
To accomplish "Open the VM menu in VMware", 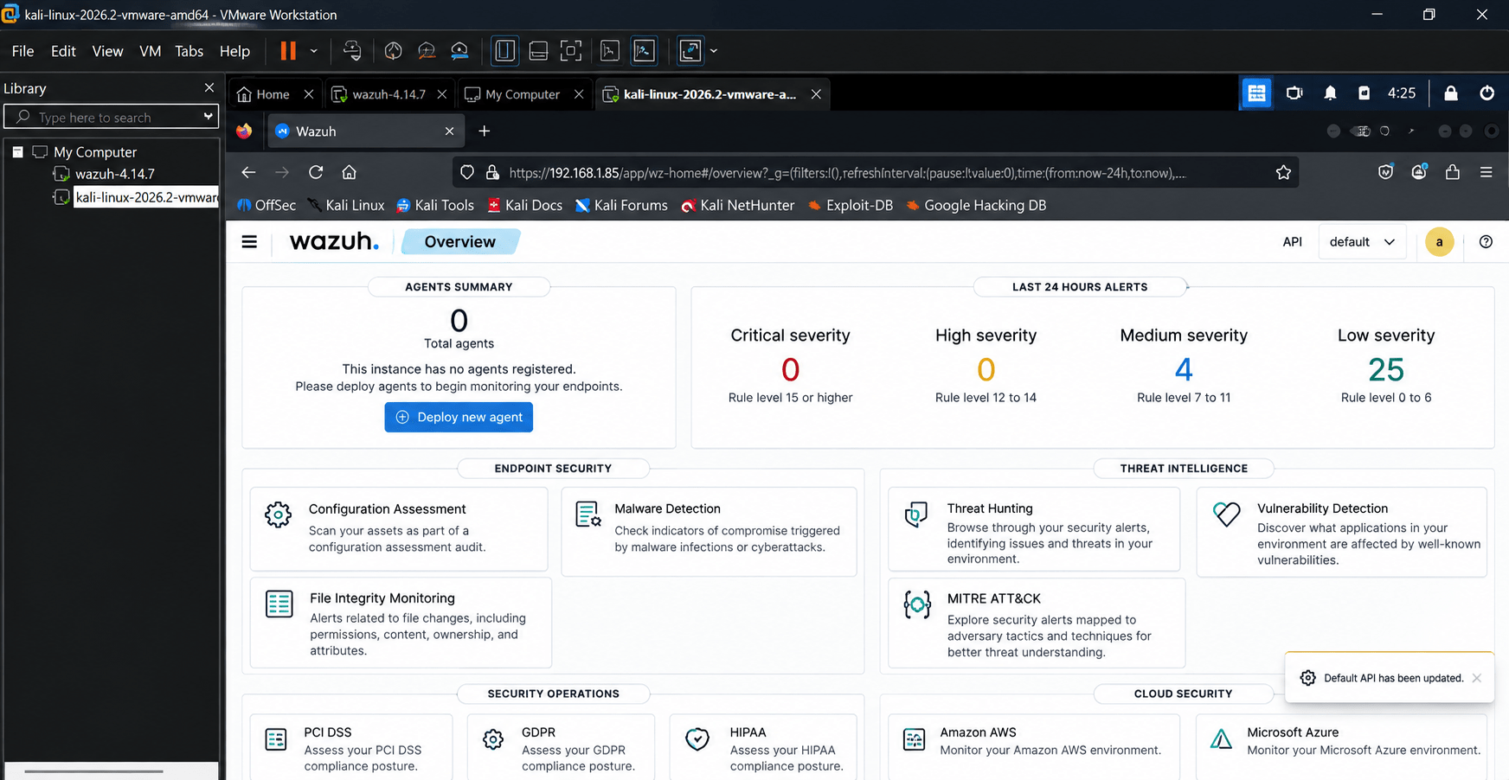I will (151, 51).
